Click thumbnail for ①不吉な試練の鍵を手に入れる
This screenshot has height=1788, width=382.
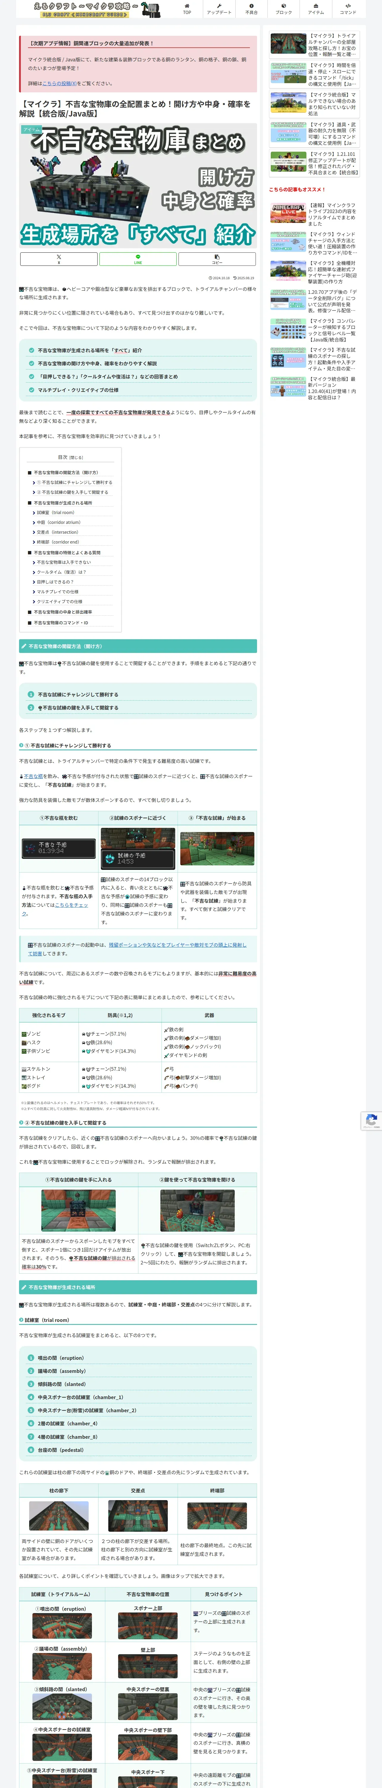(78, 1210)
